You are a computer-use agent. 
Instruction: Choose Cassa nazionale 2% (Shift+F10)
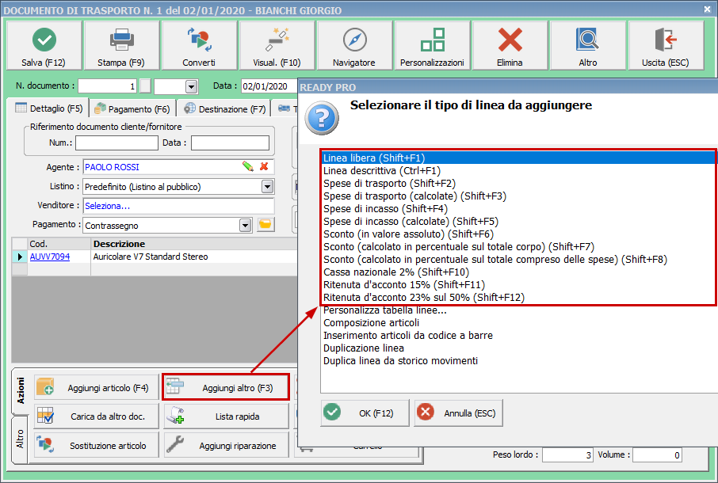(x=519, y=272)
